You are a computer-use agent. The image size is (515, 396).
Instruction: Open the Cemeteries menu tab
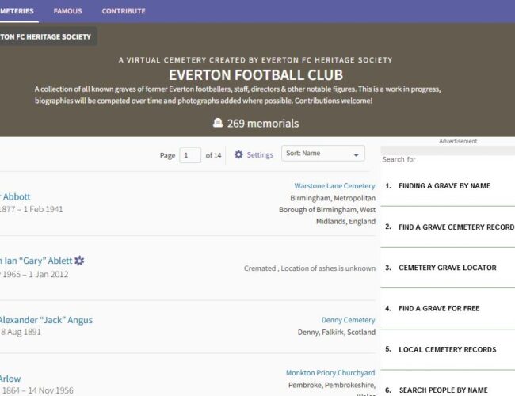16,11
